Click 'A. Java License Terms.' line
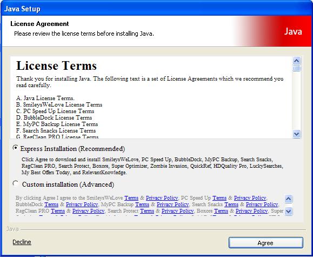This screenshot has height=257, width=313. click(45, 98)
